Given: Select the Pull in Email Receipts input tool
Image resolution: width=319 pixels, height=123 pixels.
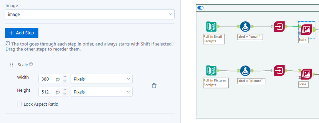Looking at the screenshot, I should coord(211,27).
